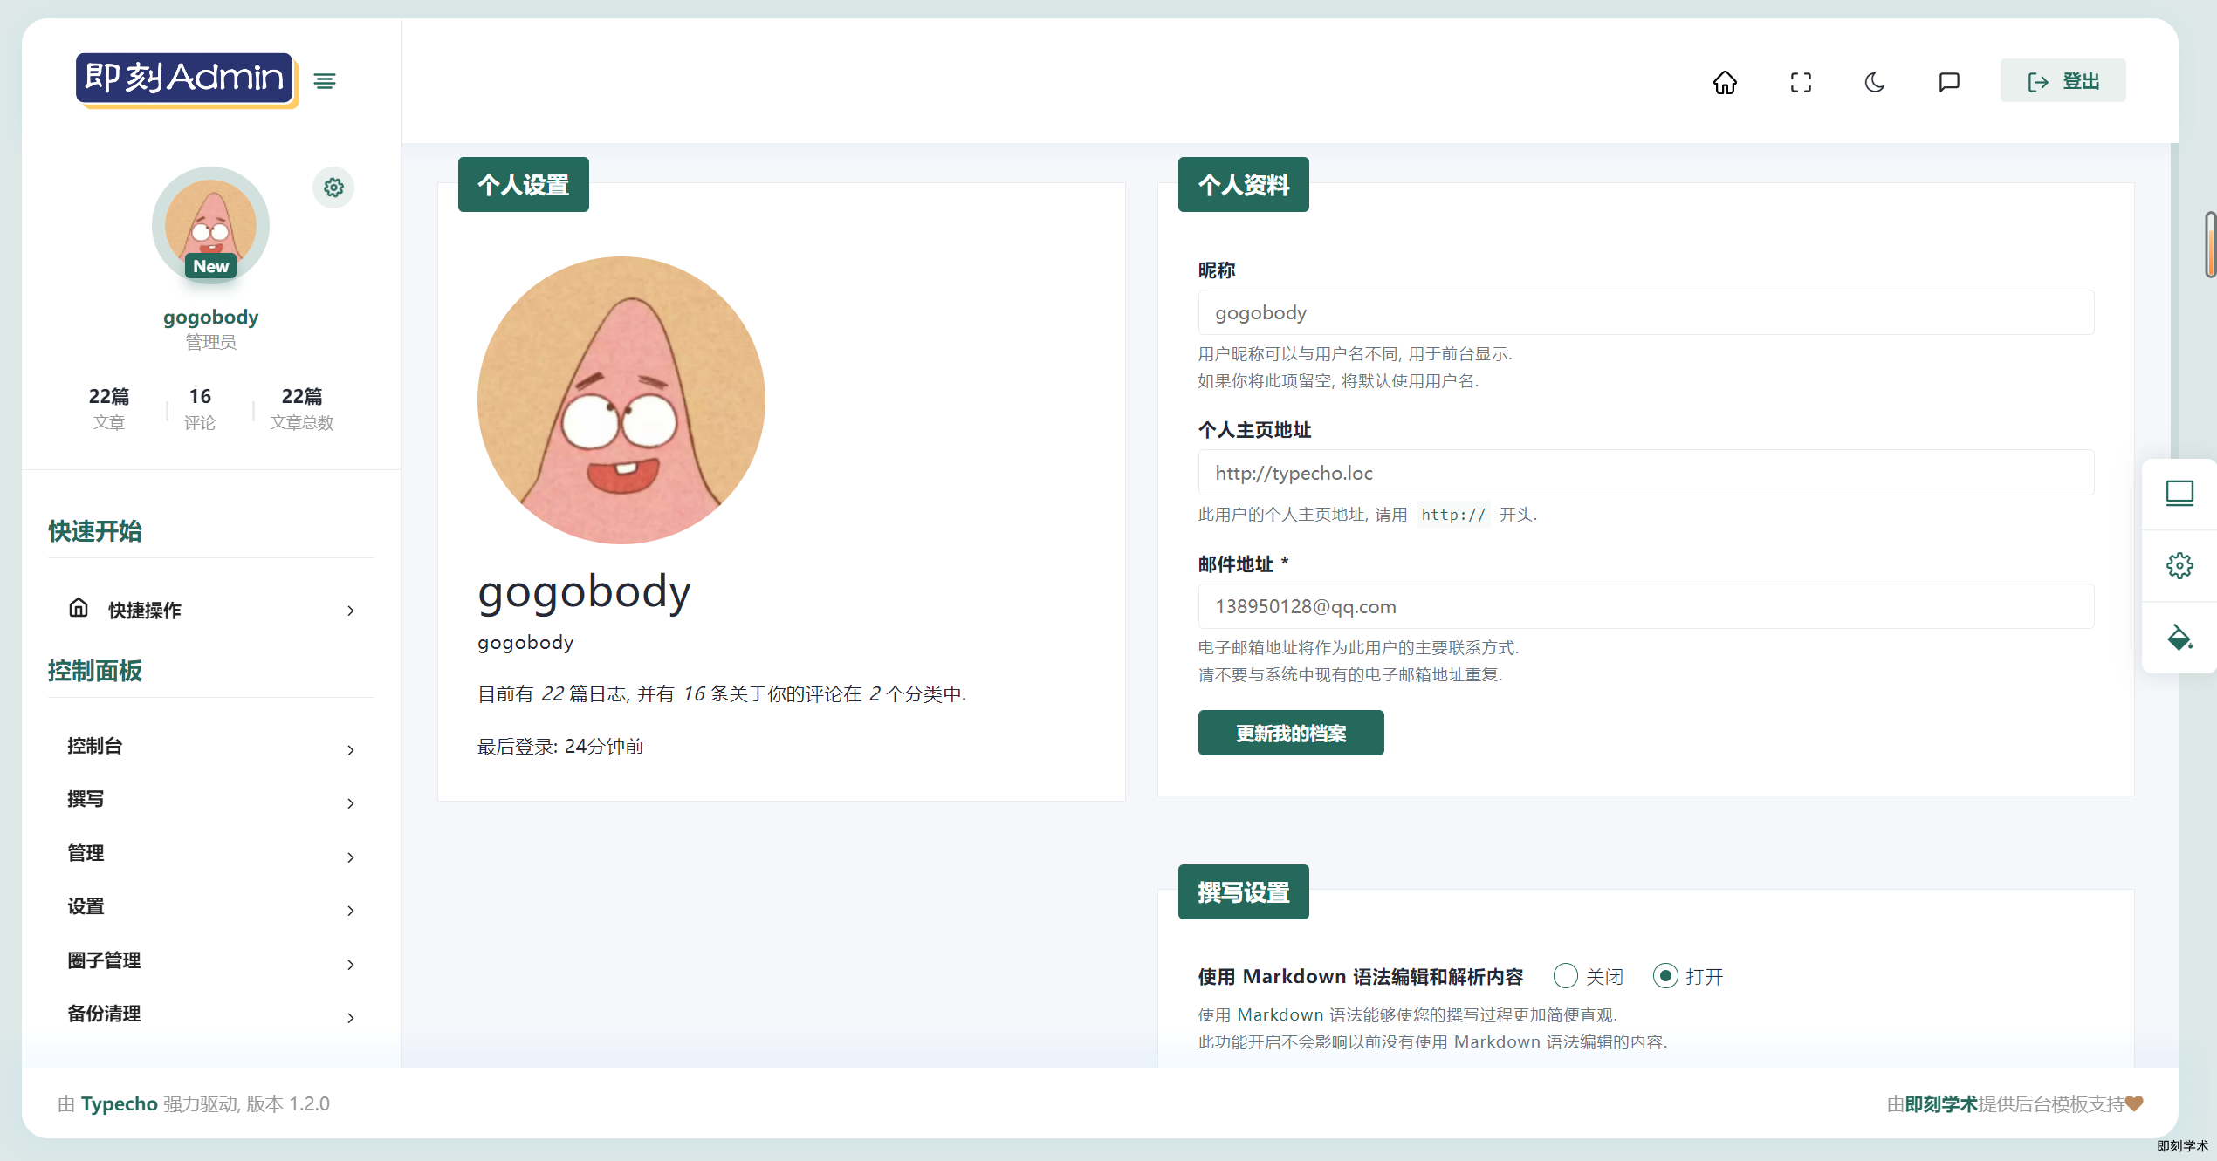2217x1161 pixels.
Task: Click the 个人资料 section header
Action: point(1244,185)
